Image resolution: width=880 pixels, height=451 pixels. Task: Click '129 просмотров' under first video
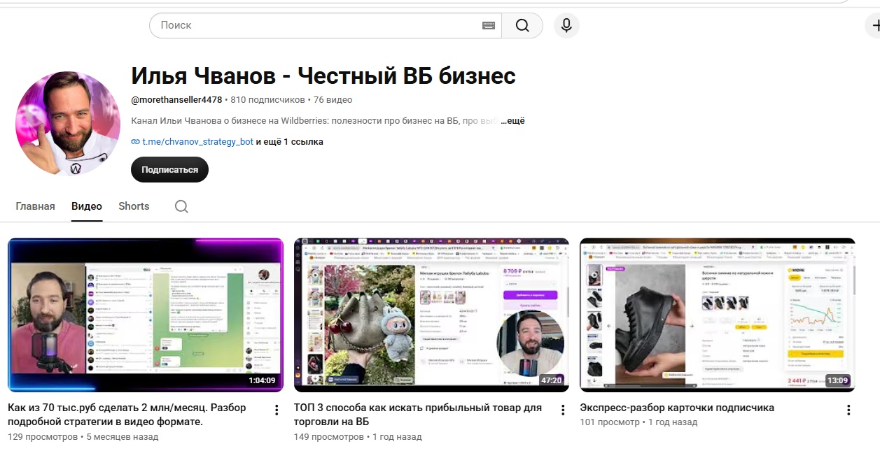tap(43, 437)
